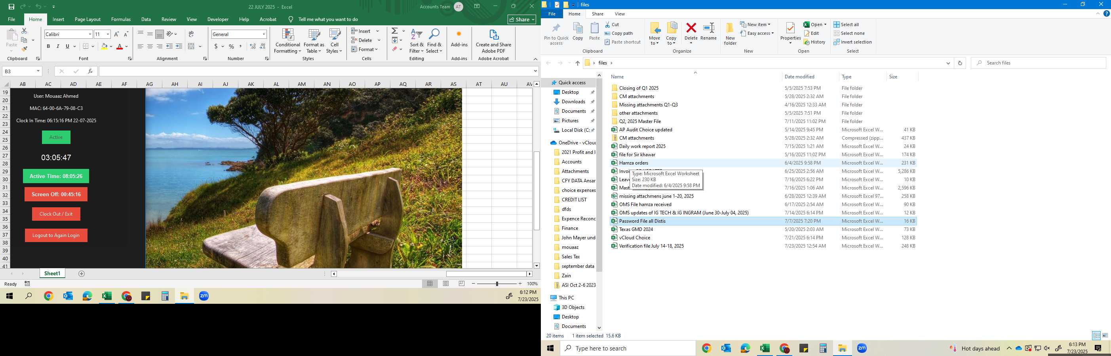
Task: Open the Page Layout tab in Excel
Action: point(88,19)
